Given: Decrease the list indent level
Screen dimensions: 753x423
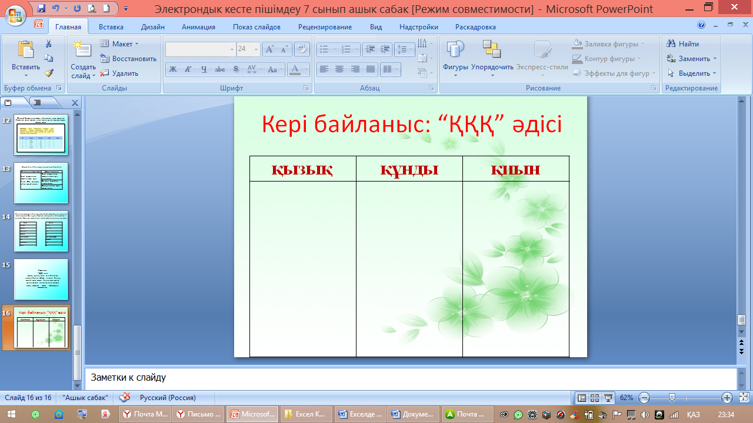Looking at the screenshot, I should [369, 49].
